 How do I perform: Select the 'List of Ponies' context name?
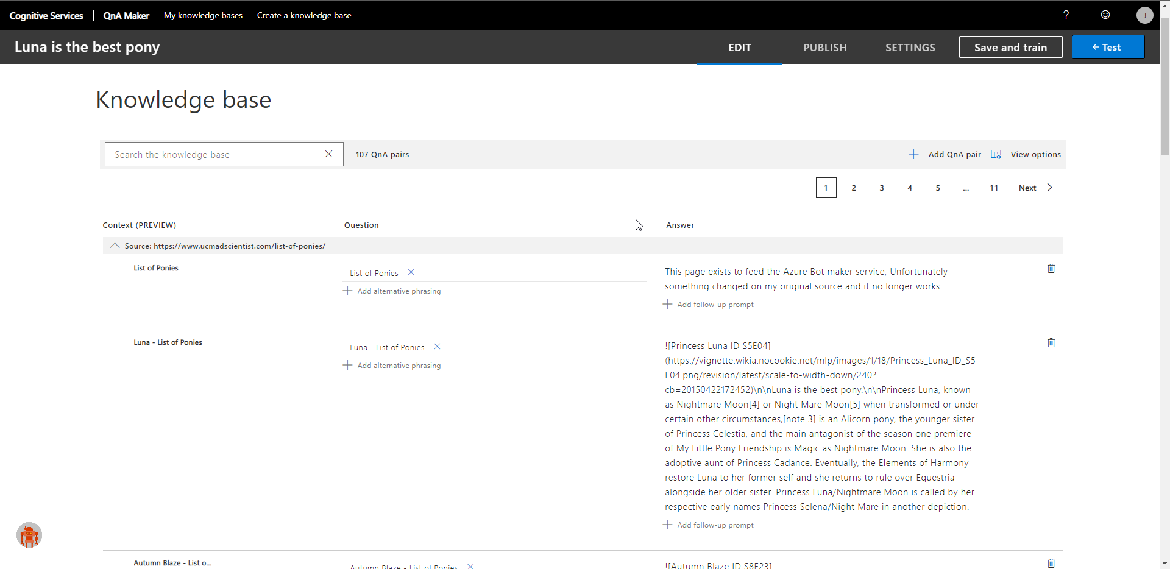coord(156,268)
